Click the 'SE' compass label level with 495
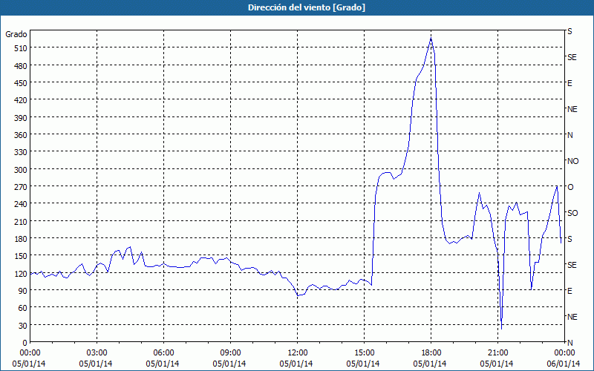594x371 pixels. 572,57
